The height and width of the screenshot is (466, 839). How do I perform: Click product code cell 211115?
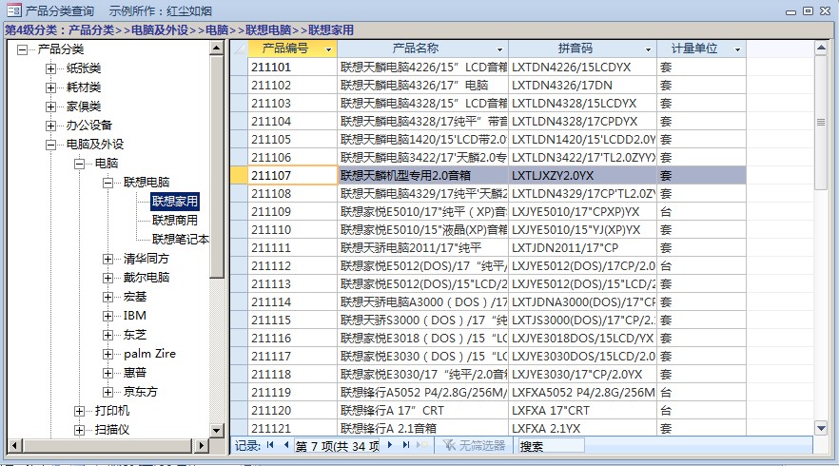(x=293, y=320)
